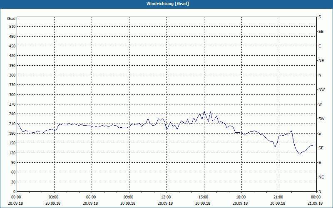Select the 60 degree axis label
The height and width of the screenshot is (208, 333).
pos(13,172)
